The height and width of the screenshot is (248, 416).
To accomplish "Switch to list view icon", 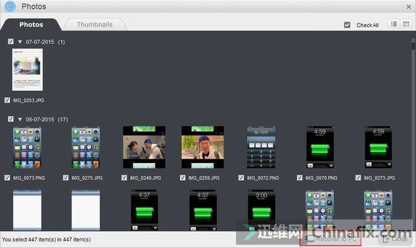I will pyautogui.click(x=394, y=24).
